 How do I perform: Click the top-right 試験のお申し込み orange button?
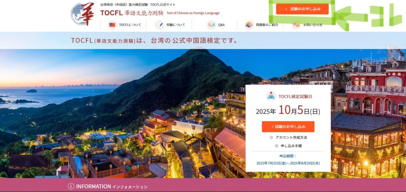(302, 9)
